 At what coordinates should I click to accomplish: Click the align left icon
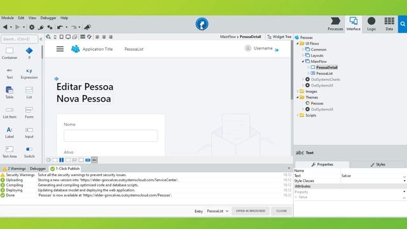[x=97, y=37]
